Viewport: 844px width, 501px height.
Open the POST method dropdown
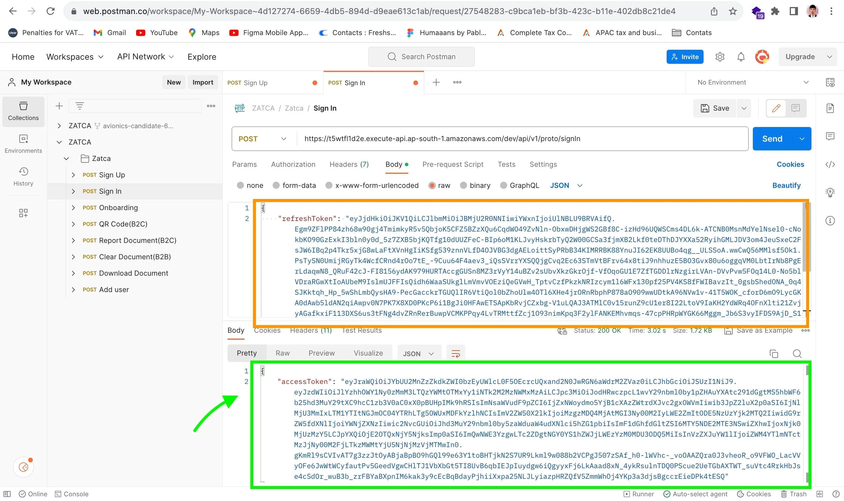click(x=262, y=139)
